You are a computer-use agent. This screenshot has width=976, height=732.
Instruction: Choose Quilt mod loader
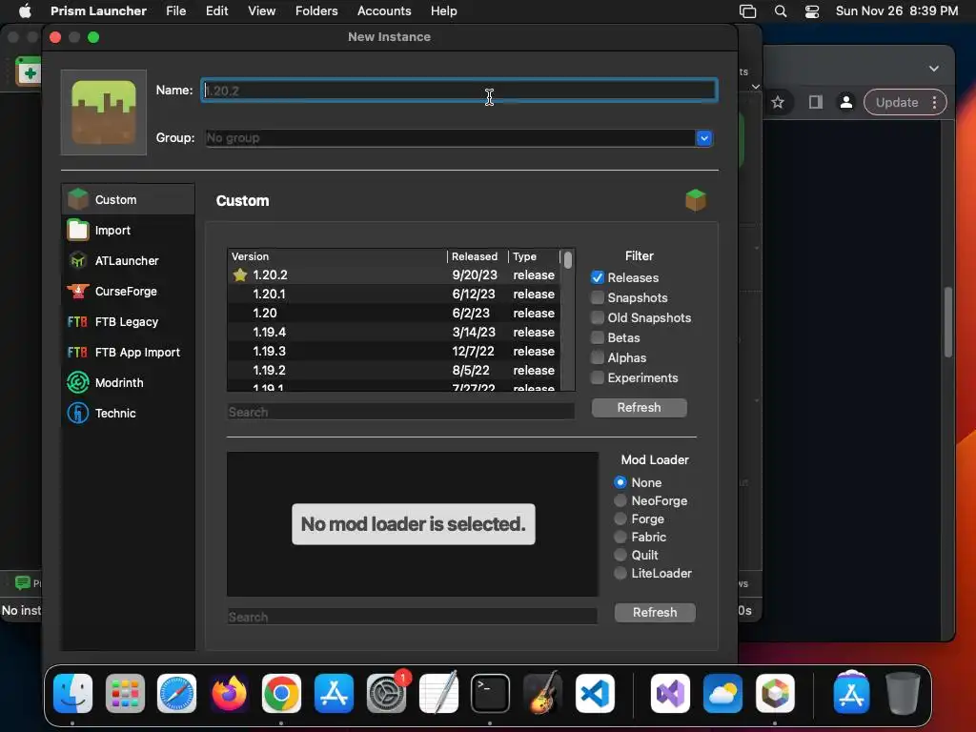tap(620, 555)
